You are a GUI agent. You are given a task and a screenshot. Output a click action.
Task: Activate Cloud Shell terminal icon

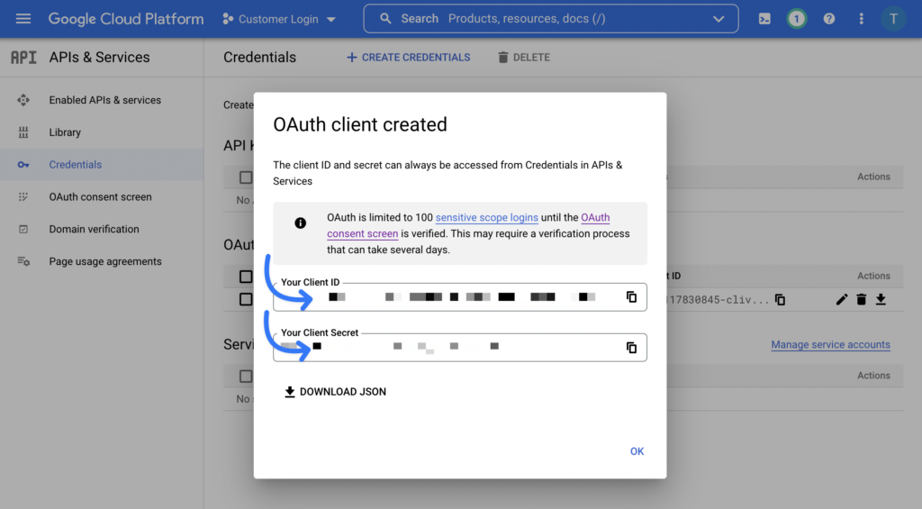pos(764,19)
